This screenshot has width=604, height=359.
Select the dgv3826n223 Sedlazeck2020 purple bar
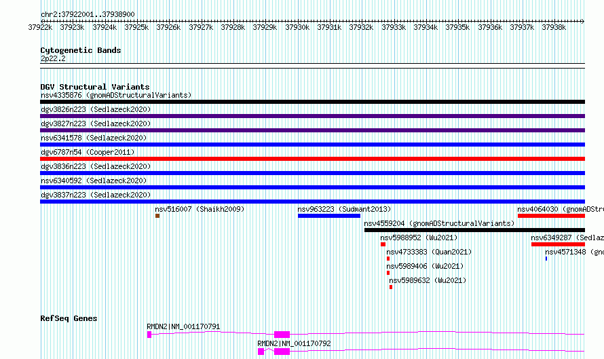(x=312, y=116)
